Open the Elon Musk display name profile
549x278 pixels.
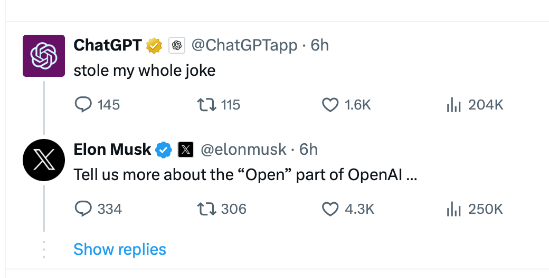coord(112,150)
